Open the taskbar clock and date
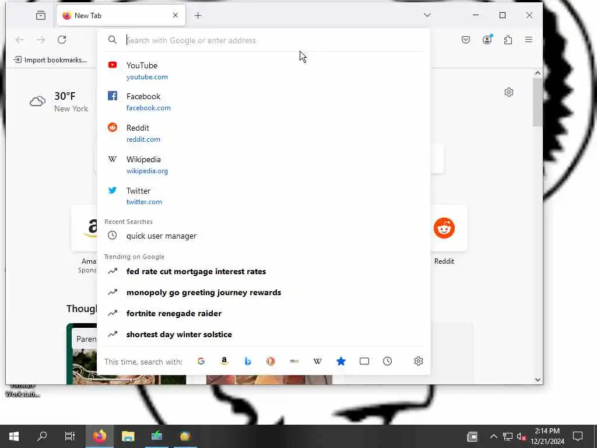 pyautogui.click(x=547, y=436)
